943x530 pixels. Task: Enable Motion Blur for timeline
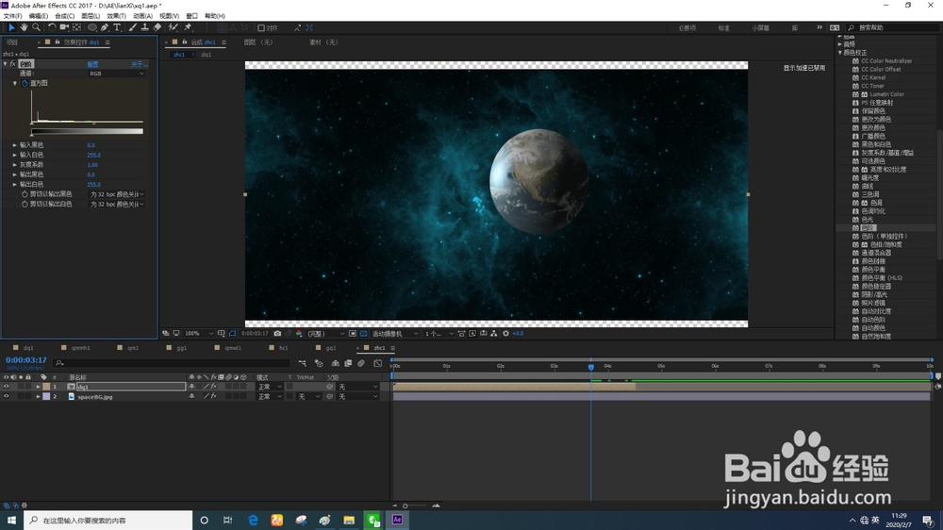361,363
